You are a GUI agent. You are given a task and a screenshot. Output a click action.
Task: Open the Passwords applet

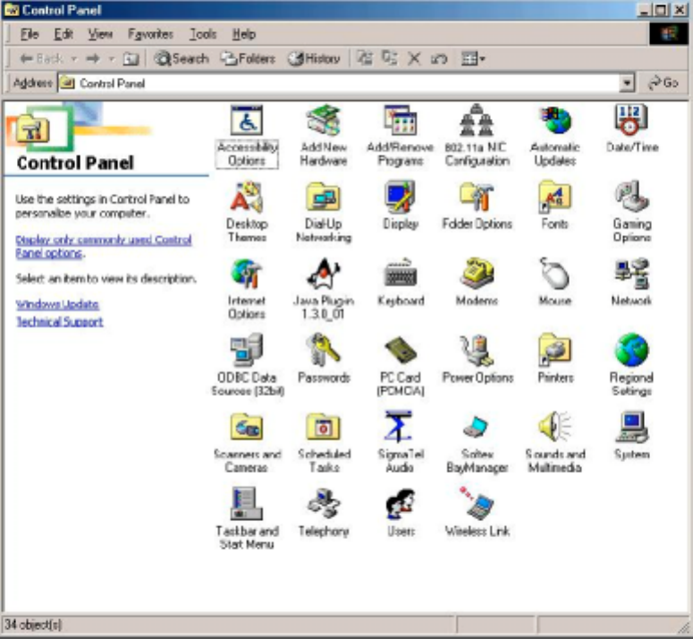[x=324, y=359]
